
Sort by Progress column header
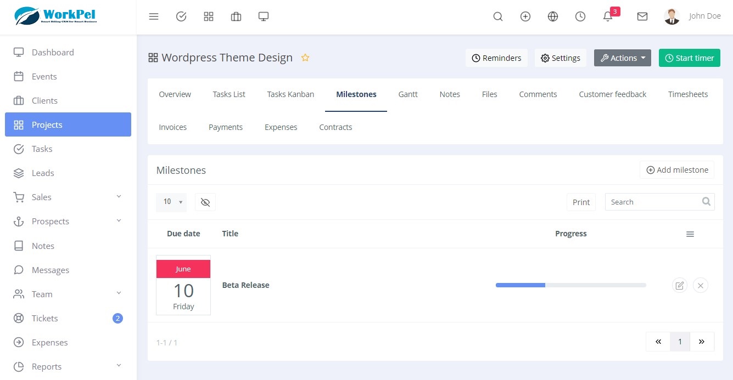click(x=571, y=234)
